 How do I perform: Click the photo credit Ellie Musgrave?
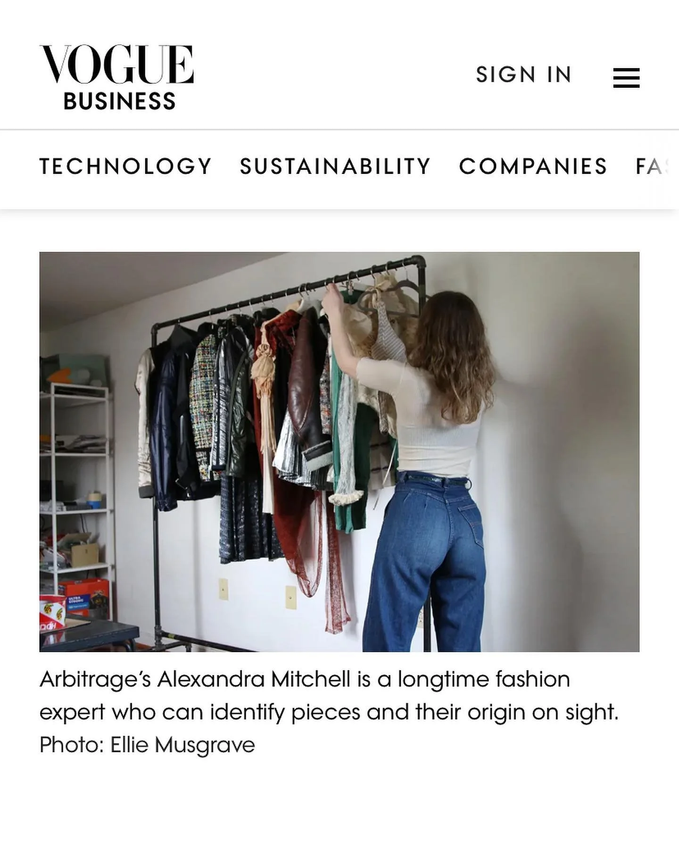[x=182, y=745]
